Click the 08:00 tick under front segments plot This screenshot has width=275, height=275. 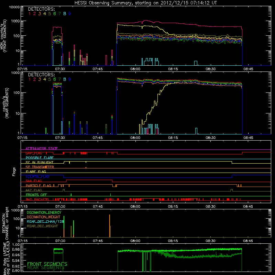(x=135, y=69)
